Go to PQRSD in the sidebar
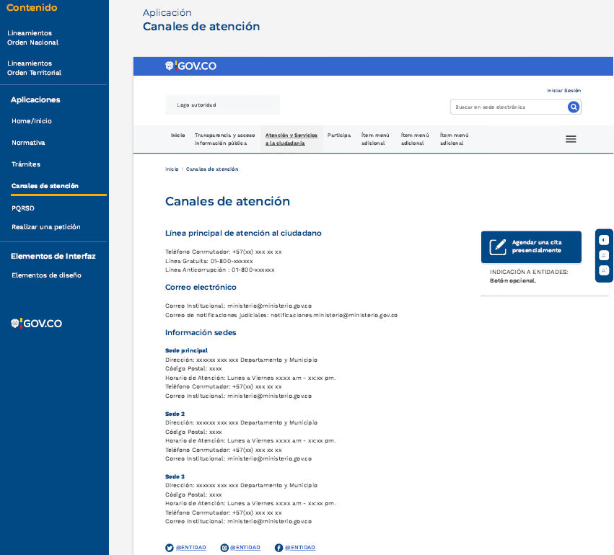The image size is (614, 555). (22, 208)
